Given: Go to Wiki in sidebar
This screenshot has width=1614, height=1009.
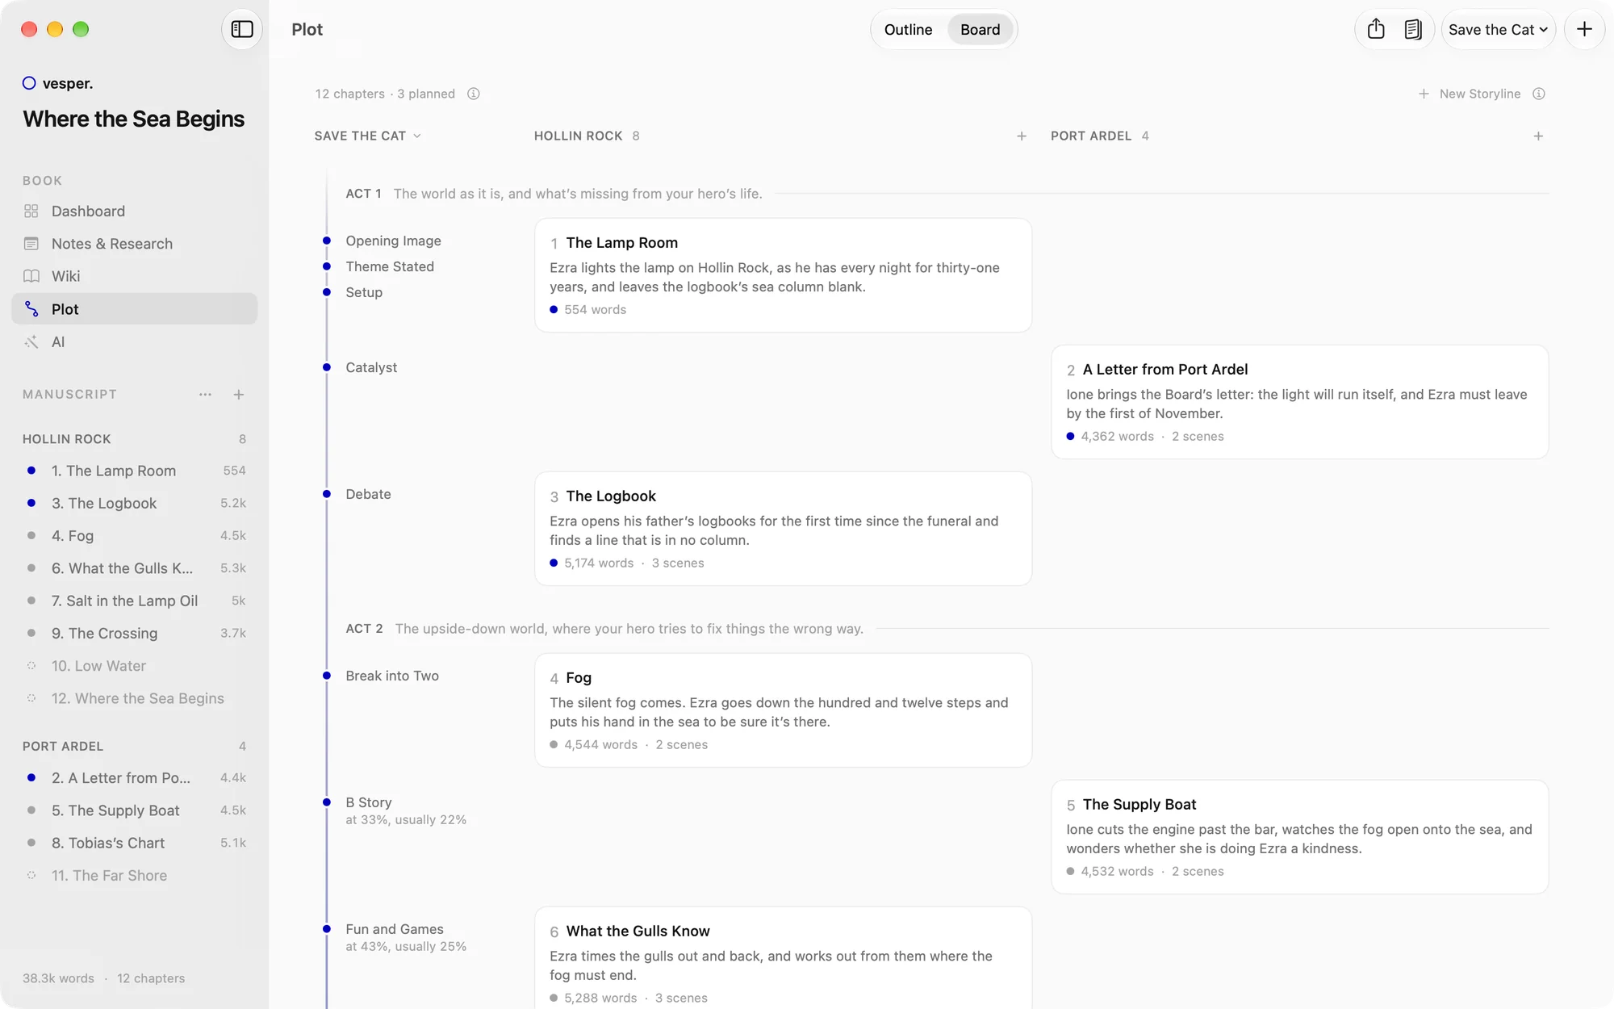Looking at the screenshot, I should pyautogui.click(x=134, y=276).
